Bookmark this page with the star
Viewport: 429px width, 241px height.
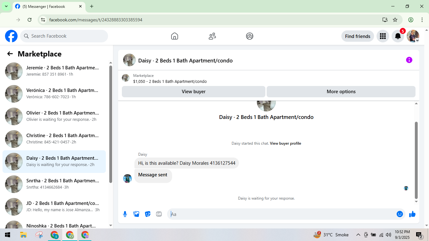click(x=395, y=20)
